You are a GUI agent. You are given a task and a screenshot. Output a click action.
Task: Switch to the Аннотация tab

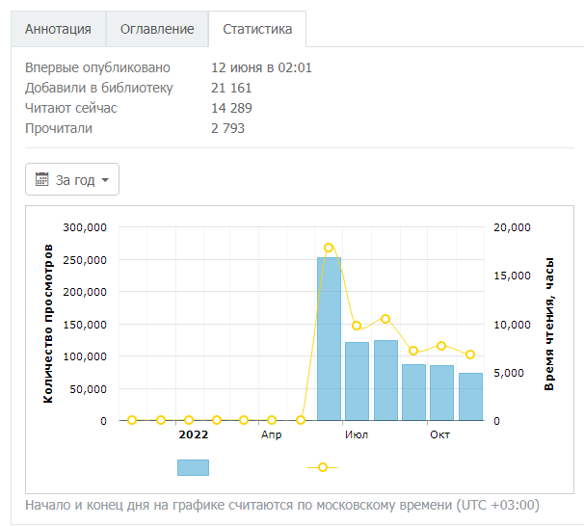coord(58,29)
